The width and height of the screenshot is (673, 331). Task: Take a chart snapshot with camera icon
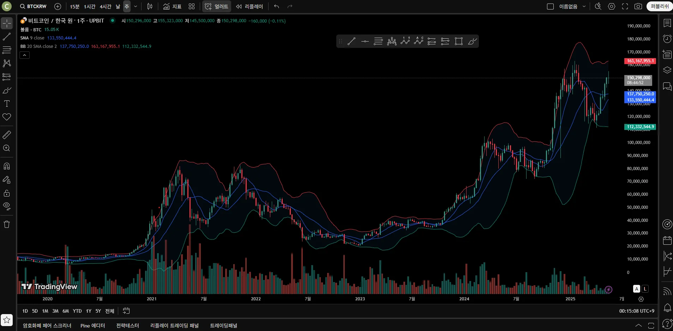638,6
